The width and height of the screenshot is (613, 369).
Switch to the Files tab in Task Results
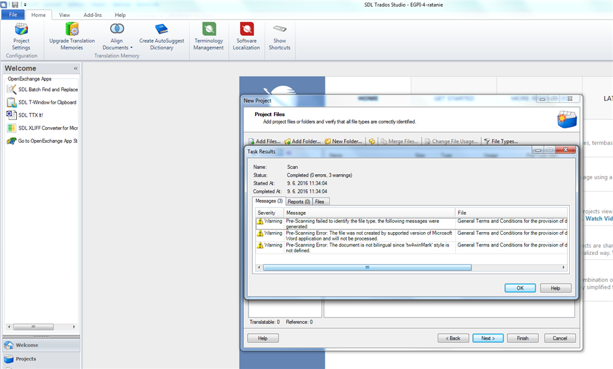pos(320,201)
